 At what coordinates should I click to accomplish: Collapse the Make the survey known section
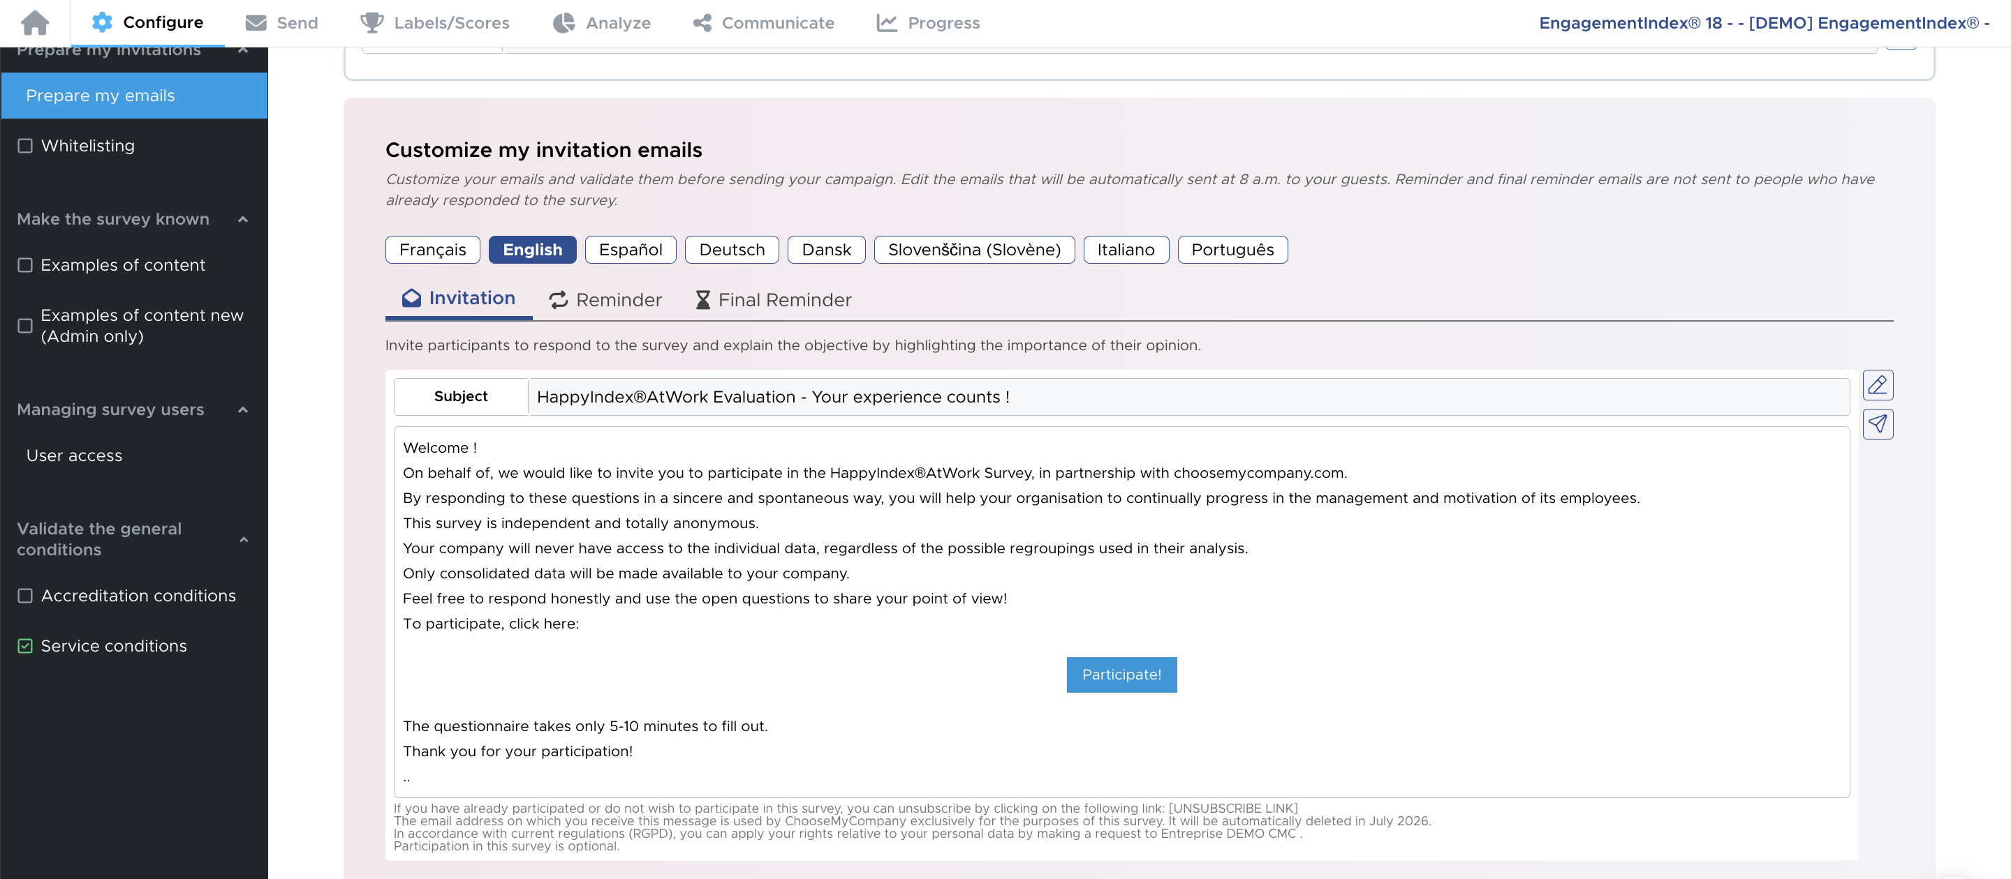tap(243, 219)
